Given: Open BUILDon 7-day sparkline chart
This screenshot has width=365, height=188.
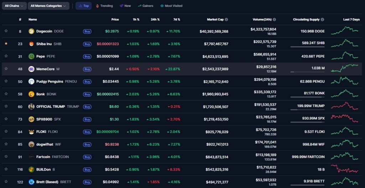Looking at the screenshot, I should click(x=345, y=169).
